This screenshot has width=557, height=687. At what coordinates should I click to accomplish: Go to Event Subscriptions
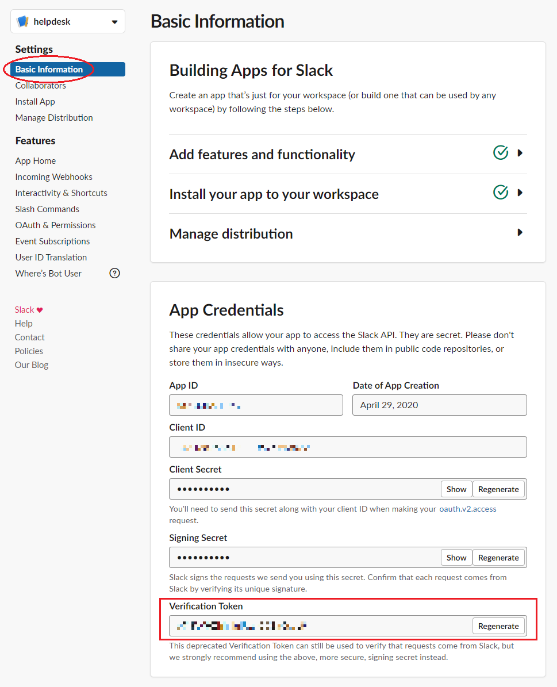[x=52, y=241]
